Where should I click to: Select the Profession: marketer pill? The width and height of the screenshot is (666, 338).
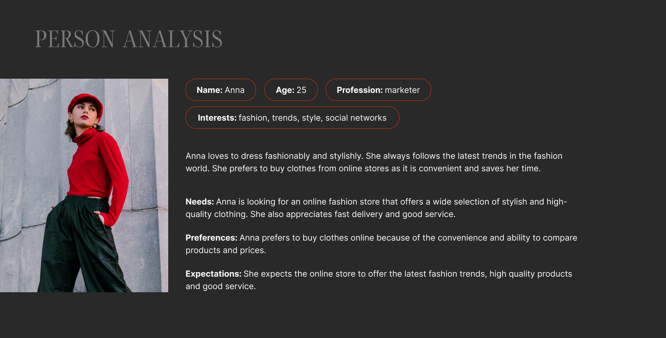(378, 90)
